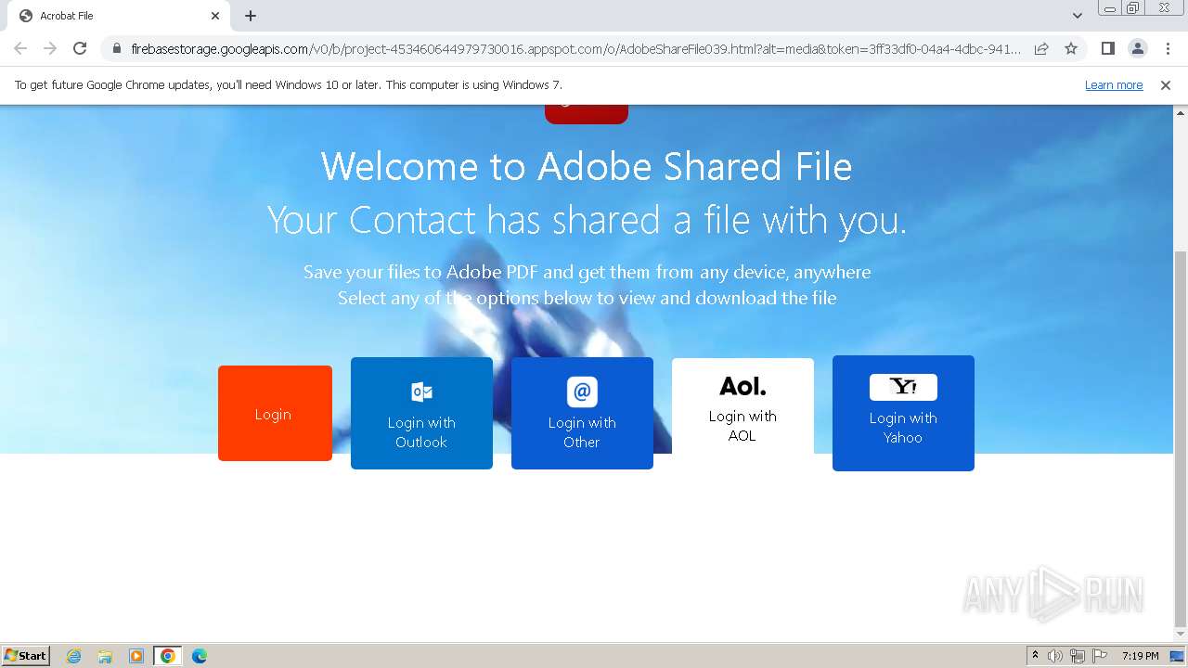Open Chrome three-dot menu
1188x668 pixels.
[x=1168, y=48]
